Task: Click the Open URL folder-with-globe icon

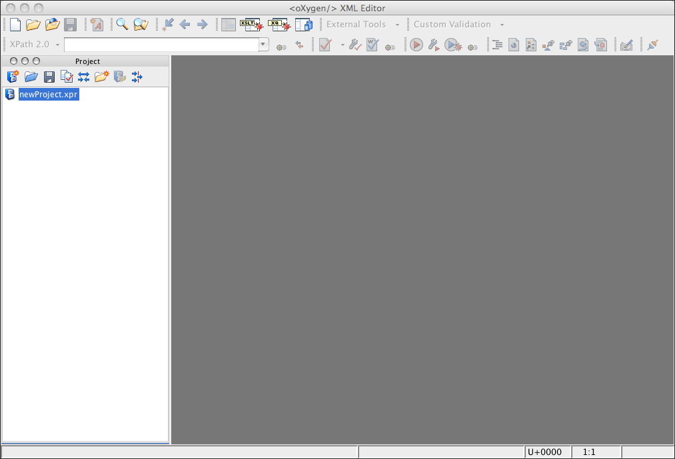Action: pos(52,25)
